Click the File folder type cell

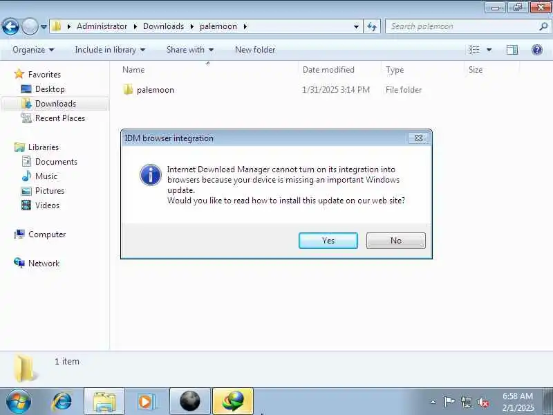click(x=404, y=90)
